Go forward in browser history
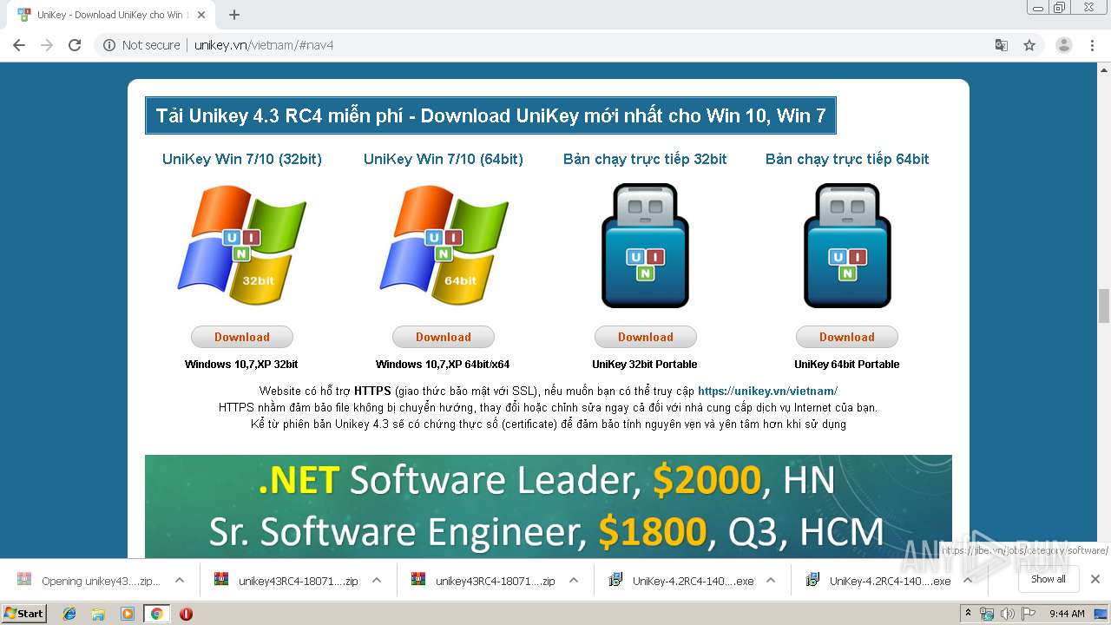The height and width of the screenshot is (625, 1111). 47,45
